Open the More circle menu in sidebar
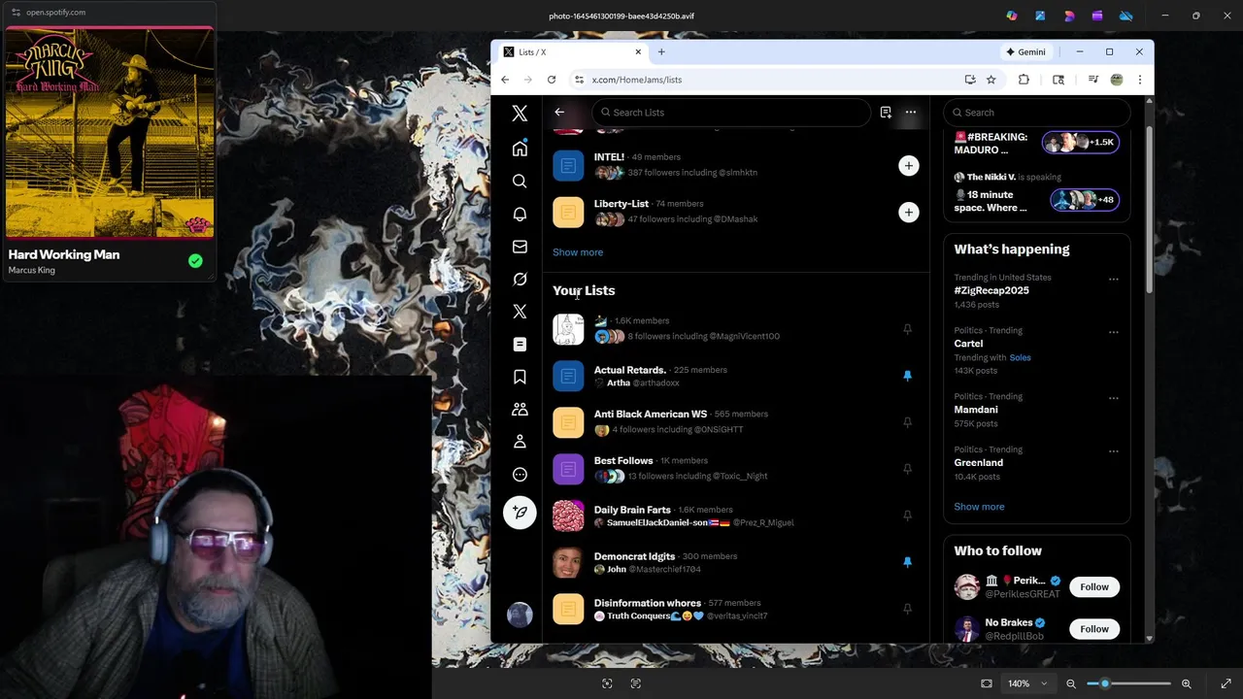This screenshot has width=1243, height=699. [520, 475]
